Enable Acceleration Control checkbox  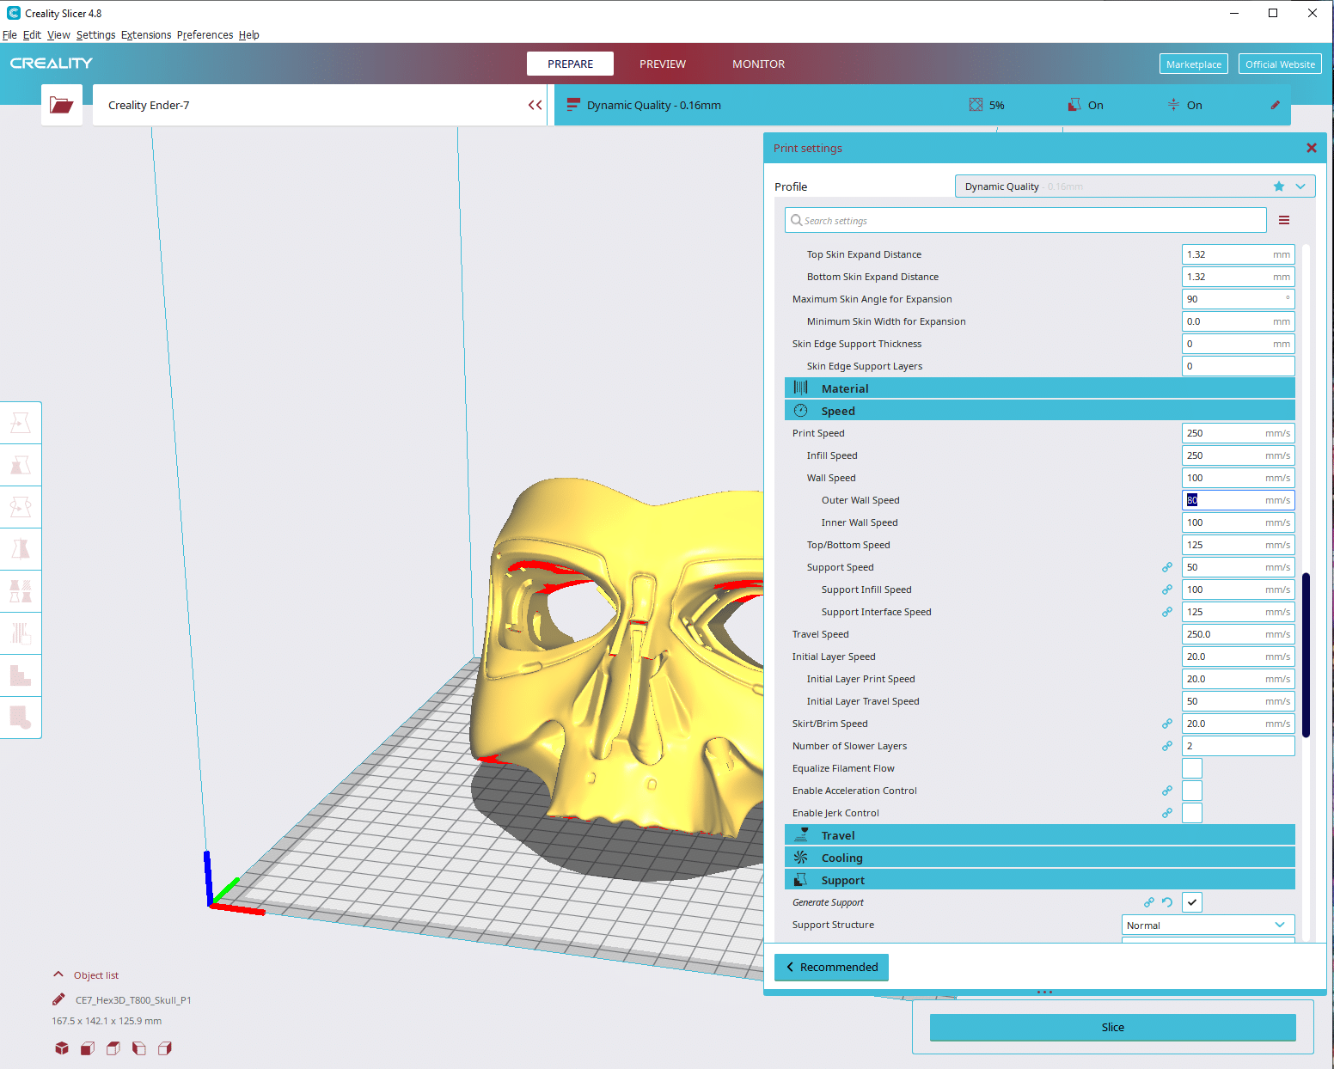[x=1192, y=791]
